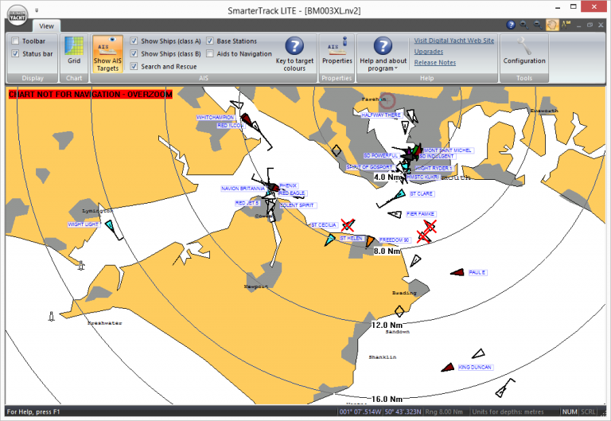This screenshot has height=421, width=611.
Task: Toggle the Show AIS Targets button
Action: click(x=107, y=54)
